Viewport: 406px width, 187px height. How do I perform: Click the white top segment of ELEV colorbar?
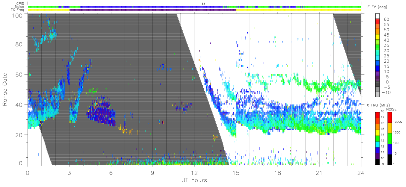[378, 16]
